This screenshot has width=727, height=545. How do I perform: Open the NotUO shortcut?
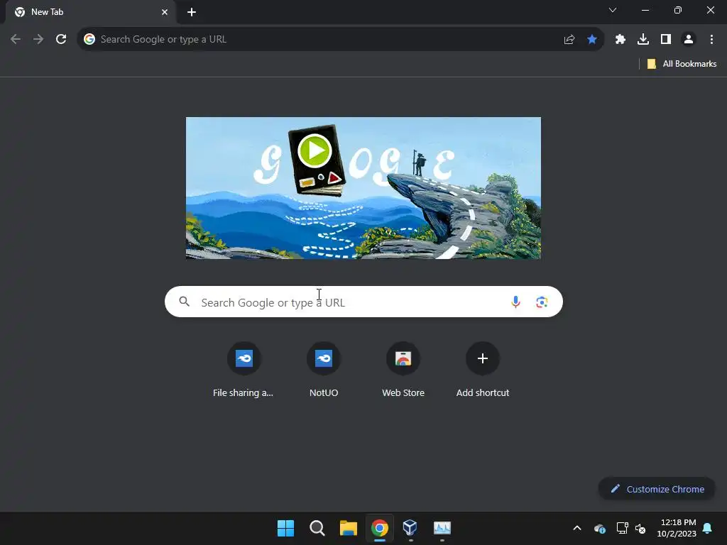[324, 370]
